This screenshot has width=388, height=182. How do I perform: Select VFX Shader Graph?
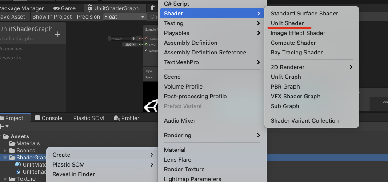pos(296,96)
